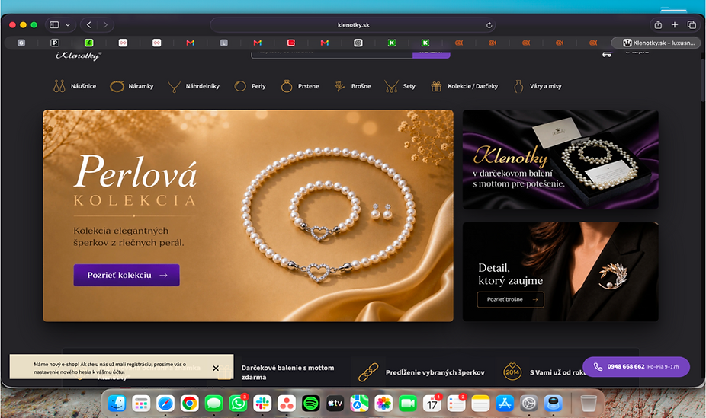The width and height of the screenshot is (706, 418).
Task: Dismiss the new e-shop notification
Action: tap(216, 368)
